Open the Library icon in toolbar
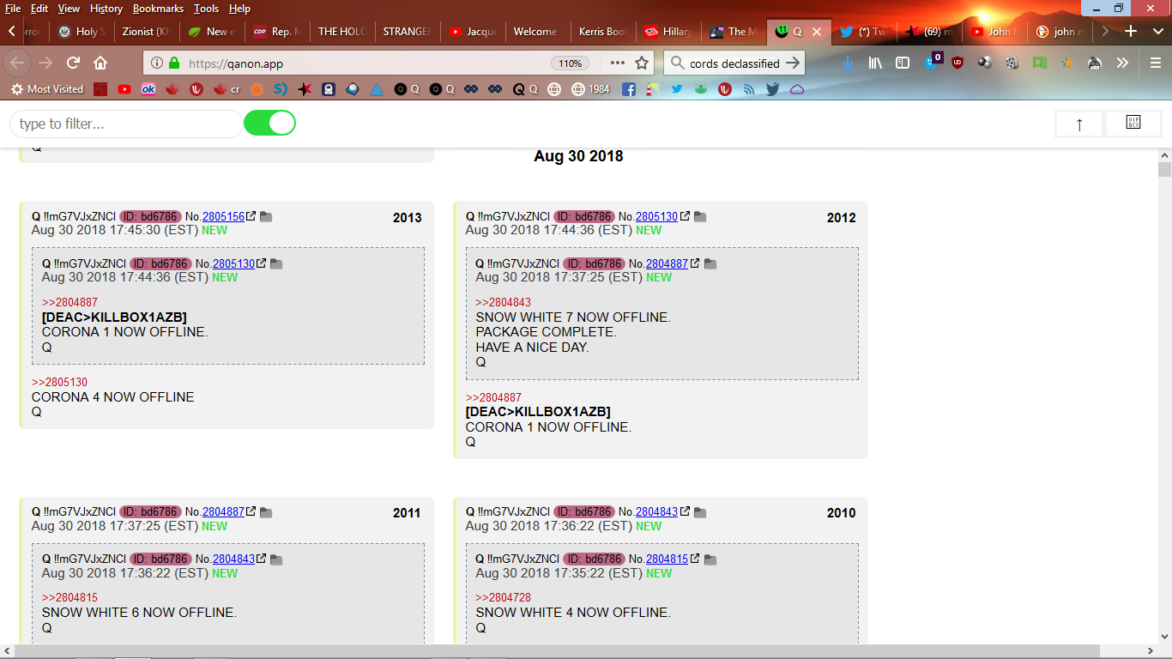This screenshot has width=1172, height=659. (x=876, y=63)
